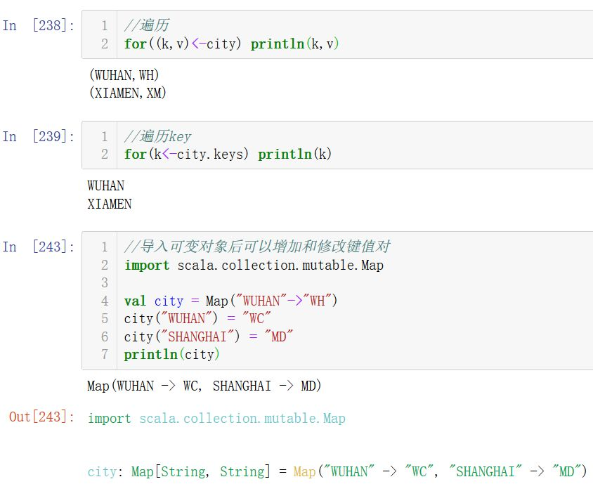This screenshot has height=484, width=593.
Task: Click the import output text after Out[243]
Action: tap(216, 418)
